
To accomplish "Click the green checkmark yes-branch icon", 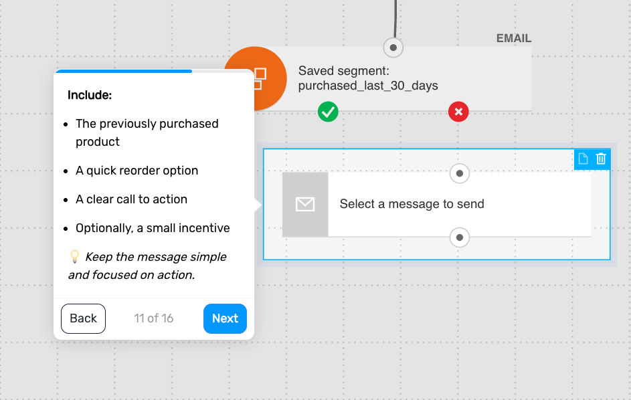I will [328, 112].
